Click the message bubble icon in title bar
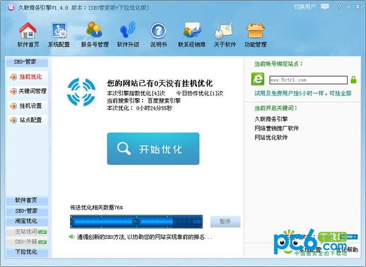The image size is (366, 267). [325, 7]
